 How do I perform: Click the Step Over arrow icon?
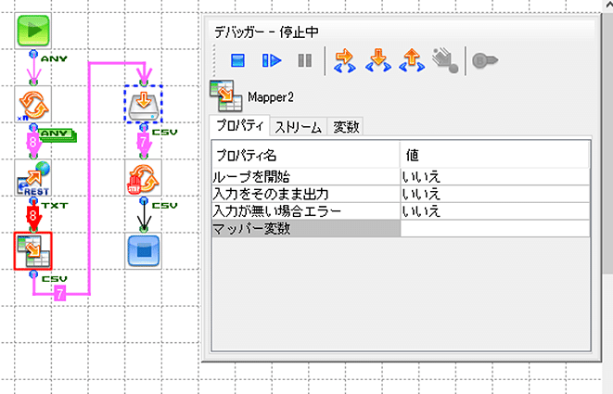tap(345, 61)
